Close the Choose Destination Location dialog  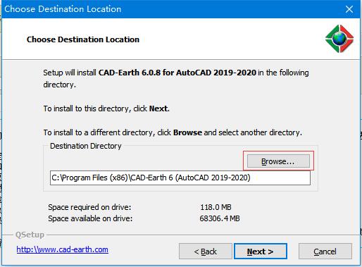349,9
